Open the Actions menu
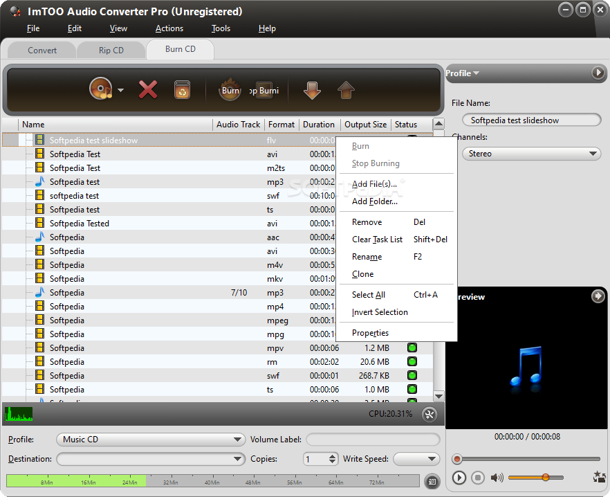610x497 pixels. coord(169,28)
